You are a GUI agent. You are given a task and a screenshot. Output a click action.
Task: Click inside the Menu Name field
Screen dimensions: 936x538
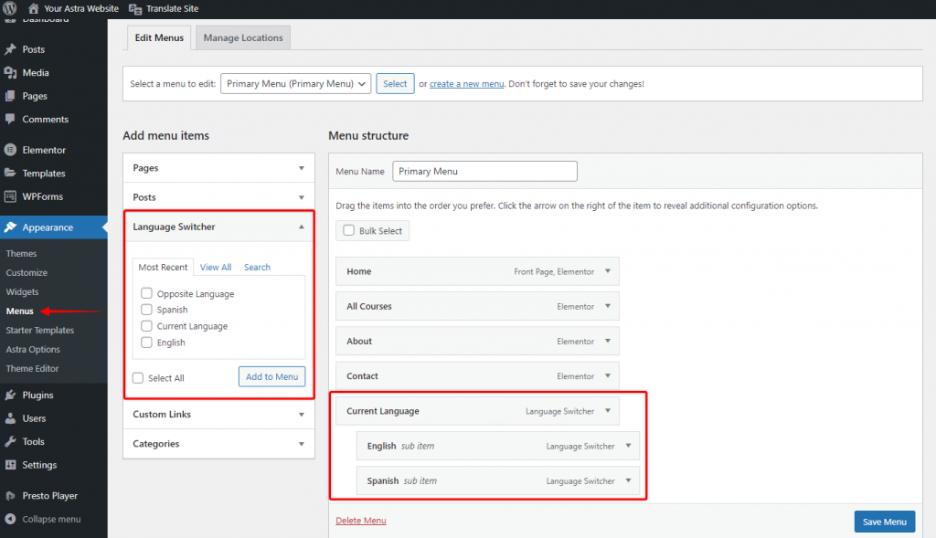[484, 171]
